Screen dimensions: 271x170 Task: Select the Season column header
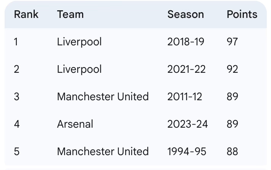[186, 14]
